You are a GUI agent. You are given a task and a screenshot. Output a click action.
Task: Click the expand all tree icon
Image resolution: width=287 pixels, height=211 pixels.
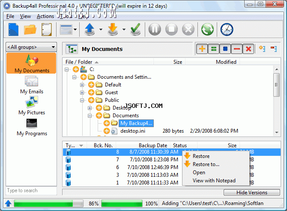pos(262,49)
